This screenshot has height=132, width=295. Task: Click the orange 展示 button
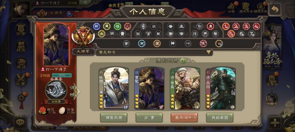click(x=184, y=118)
